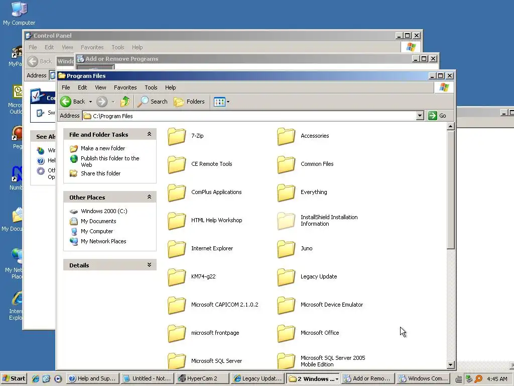
Task: Select the Common Files folder icon
Action: (286, 164)
